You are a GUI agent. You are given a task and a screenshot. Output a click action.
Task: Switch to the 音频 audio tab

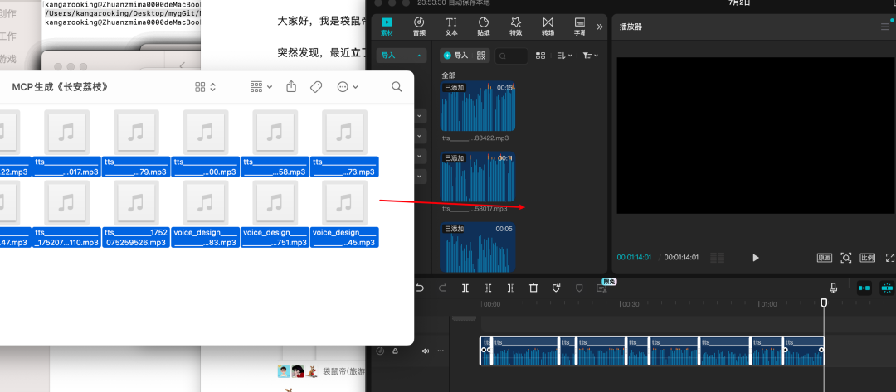point(419,27)
